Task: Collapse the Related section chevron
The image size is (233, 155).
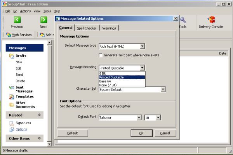Action: click(39, 115)
